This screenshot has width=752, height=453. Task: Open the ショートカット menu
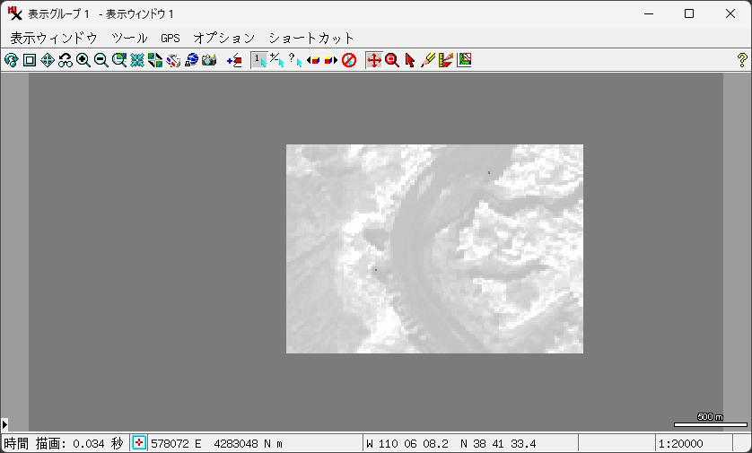coord(311,38)
